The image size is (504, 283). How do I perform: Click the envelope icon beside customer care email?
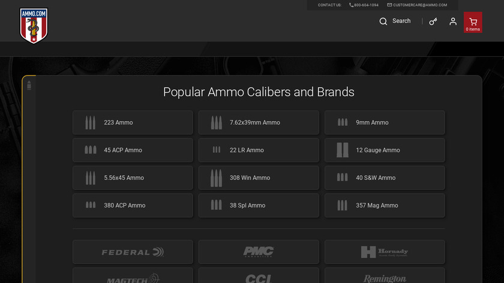pos(389,5)
